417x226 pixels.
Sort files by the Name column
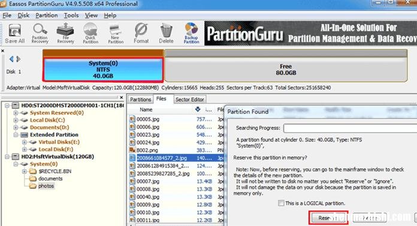point(146,109)
